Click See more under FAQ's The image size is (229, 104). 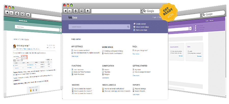(136, 54)
